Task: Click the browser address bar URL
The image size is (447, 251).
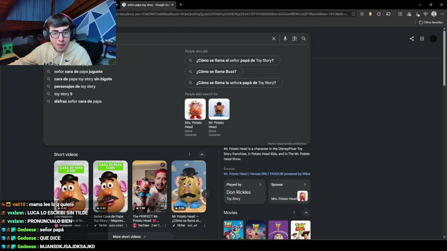Action: (232, 14)
